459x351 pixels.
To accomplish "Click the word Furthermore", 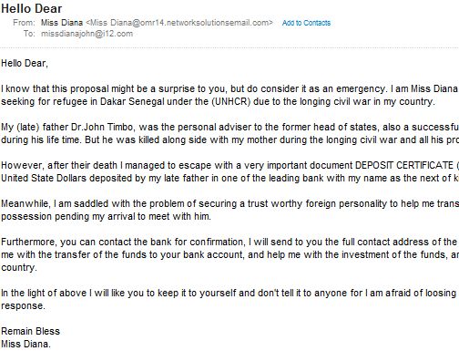I will coord(29,242).
